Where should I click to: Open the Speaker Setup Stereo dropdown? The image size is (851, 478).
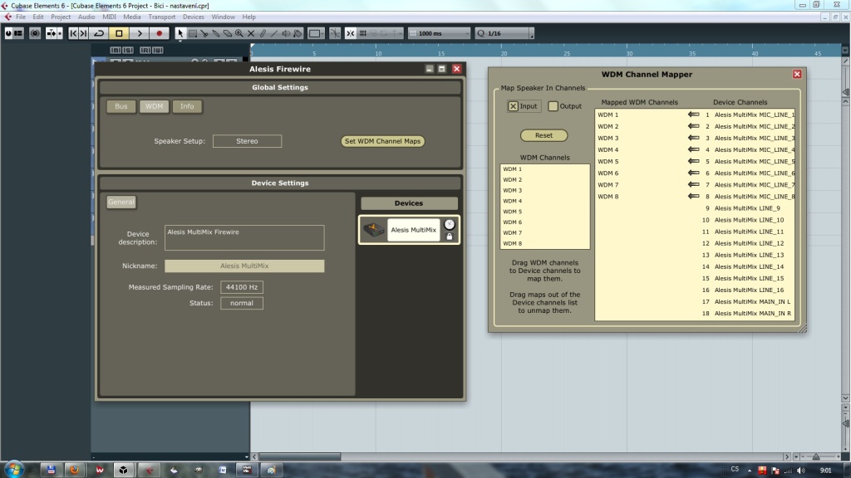pyautogui.click(x=247, y=141)
